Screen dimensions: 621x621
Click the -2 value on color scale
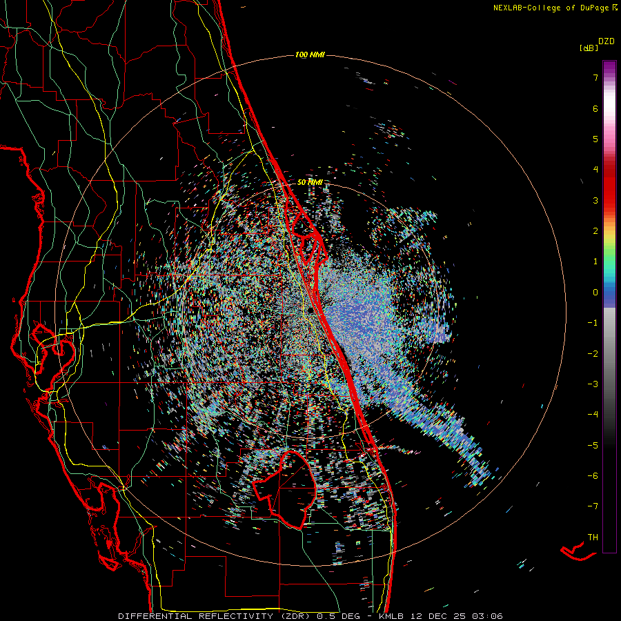pyautogui.click(x=593, y=354)
